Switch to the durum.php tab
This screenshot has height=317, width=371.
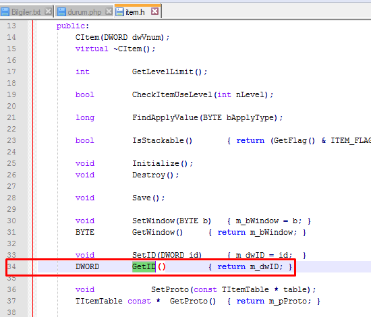(x=84, y=12)
